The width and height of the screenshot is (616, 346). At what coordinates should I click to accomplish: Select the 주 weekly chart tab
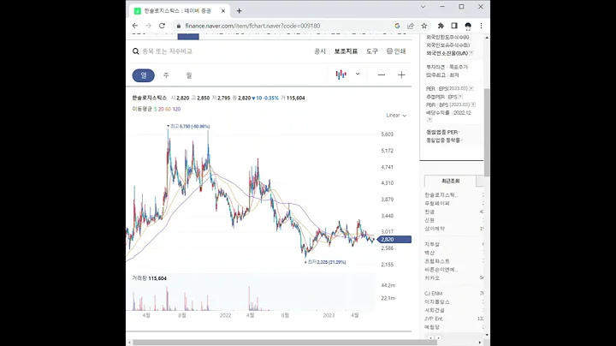pyautogui.click(x=166, y=75)
